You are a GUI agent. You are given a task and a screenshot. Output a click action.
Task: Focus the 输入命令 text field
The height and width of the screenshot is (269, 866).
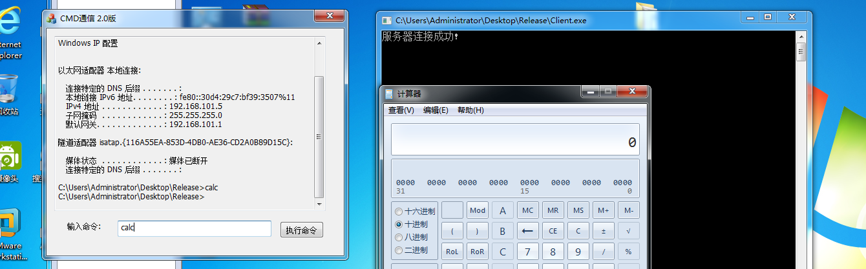click(195, 228)
